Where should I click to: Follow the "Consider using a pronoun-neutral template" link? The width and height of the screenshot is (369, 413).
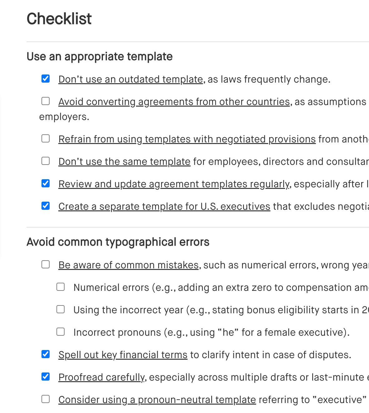157,400
